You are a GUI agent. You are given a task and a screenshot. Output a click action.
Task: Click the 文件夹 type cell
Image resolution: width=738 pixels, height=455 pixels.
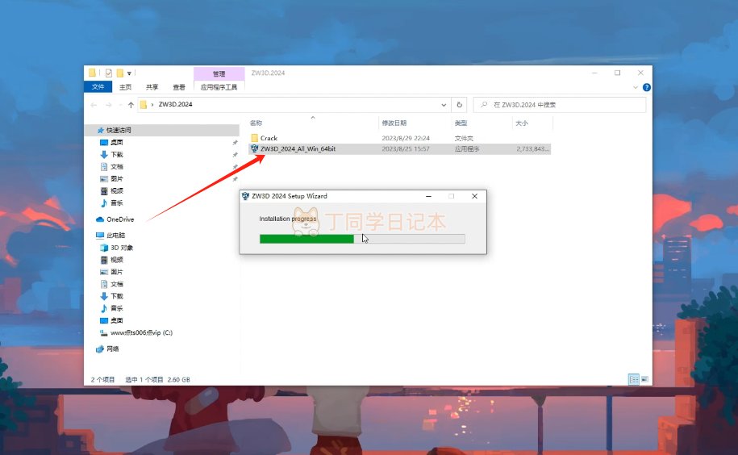pos(464,138)
